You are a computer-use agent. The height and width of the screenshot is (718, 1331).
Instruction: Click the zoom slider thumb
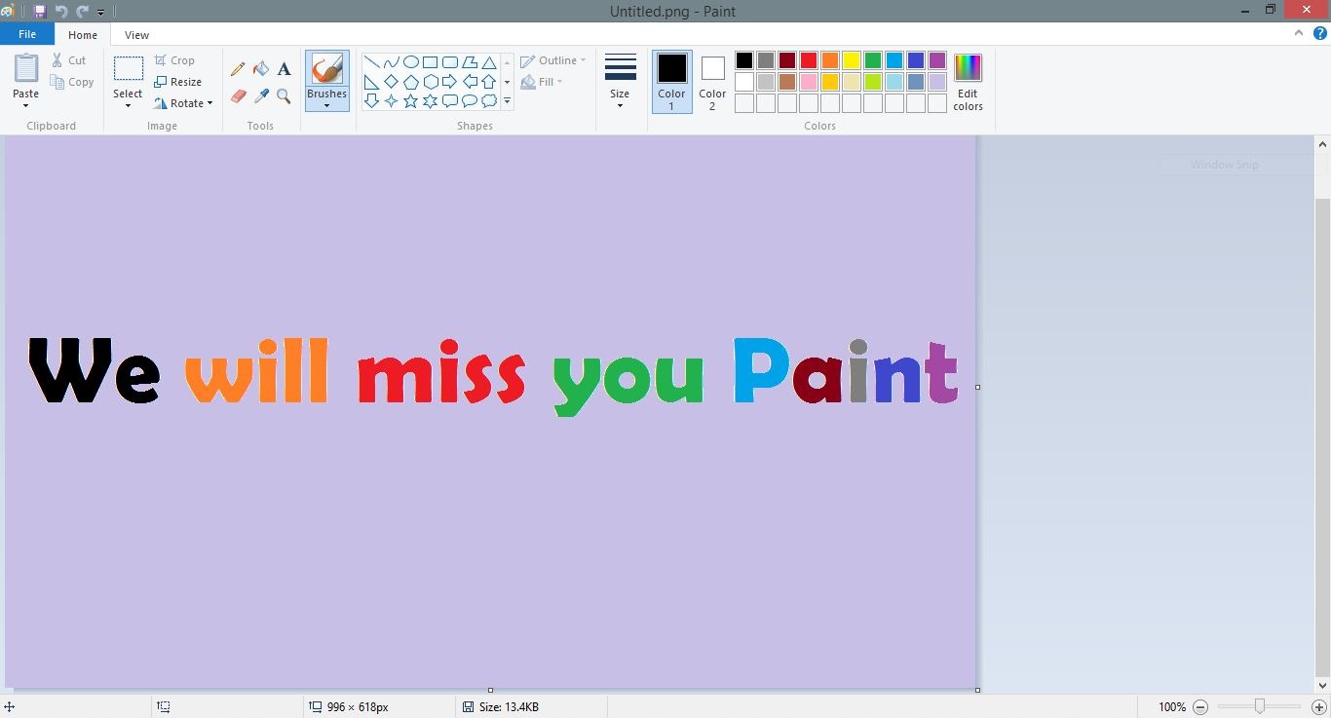coord(1259,706)
